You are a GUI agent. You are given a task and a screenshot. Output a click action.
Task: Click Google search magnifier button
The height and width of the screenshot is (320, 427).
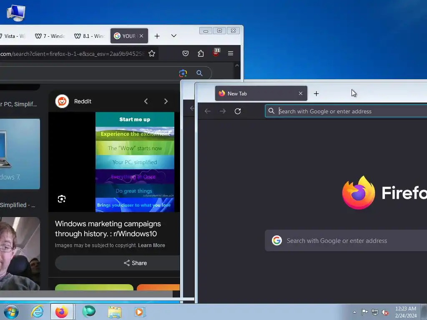pyautogui.click(x=199, y=73)
